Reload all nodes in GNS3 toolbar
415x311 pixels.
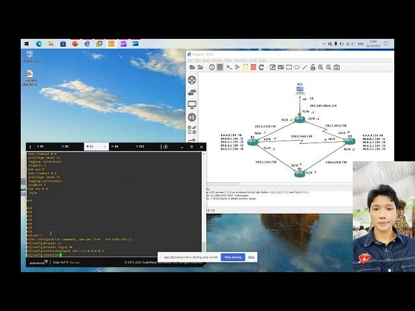(x=261, y=67)
